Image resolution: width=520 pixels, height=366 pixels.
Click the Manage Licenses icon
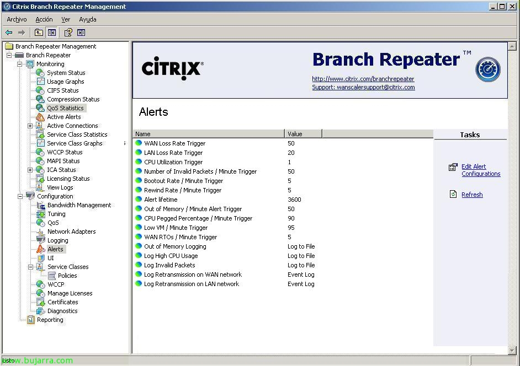pos(40,293)
